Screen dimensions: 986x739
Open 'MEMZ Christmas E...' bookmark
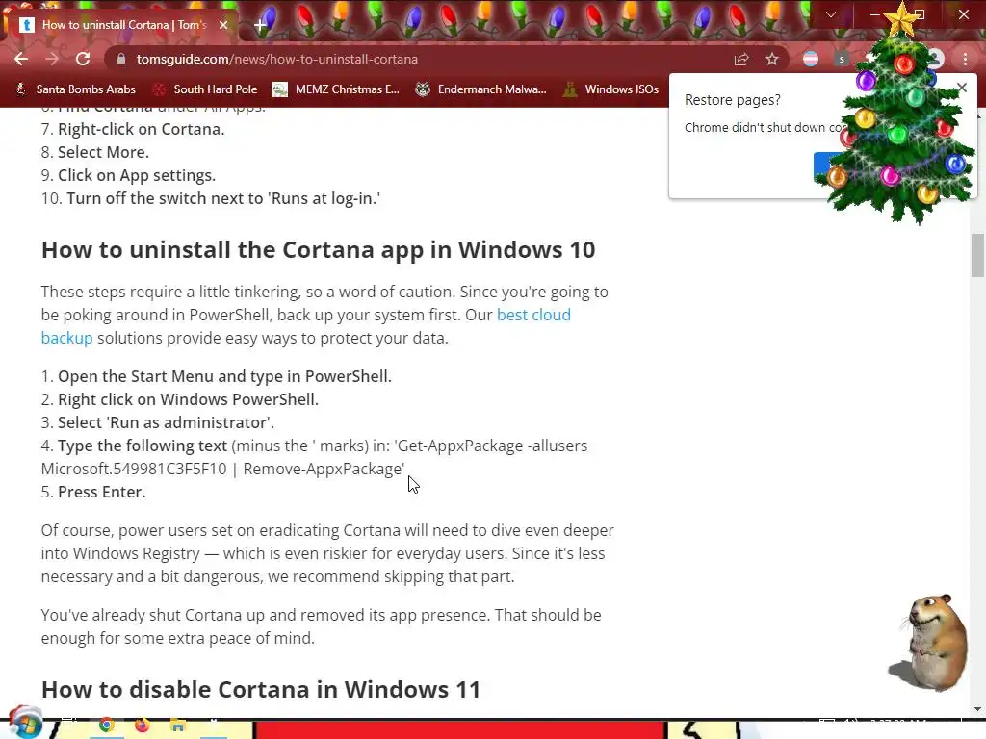[x=336, y=89]
